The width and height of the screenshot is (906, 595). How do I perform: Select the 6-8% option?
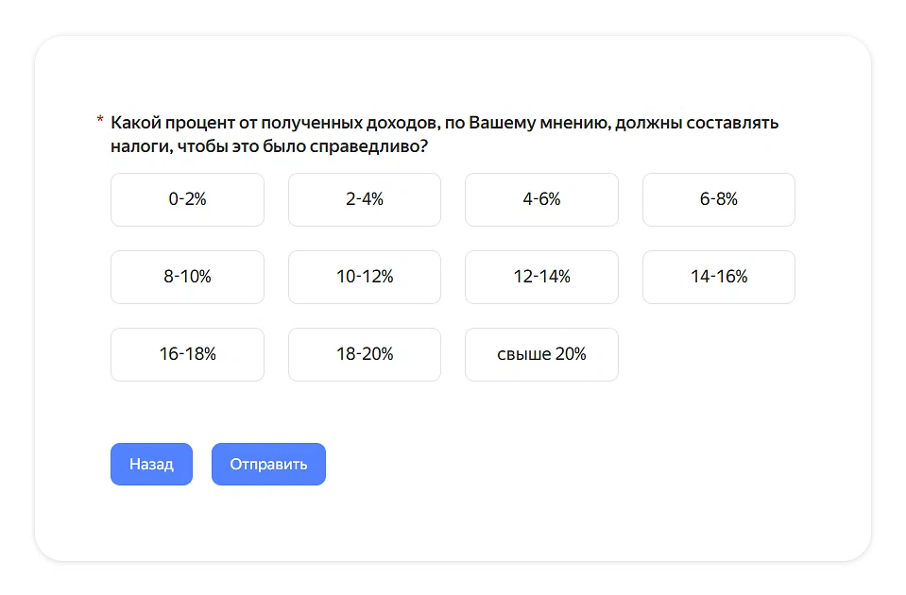tap(718, 199)
